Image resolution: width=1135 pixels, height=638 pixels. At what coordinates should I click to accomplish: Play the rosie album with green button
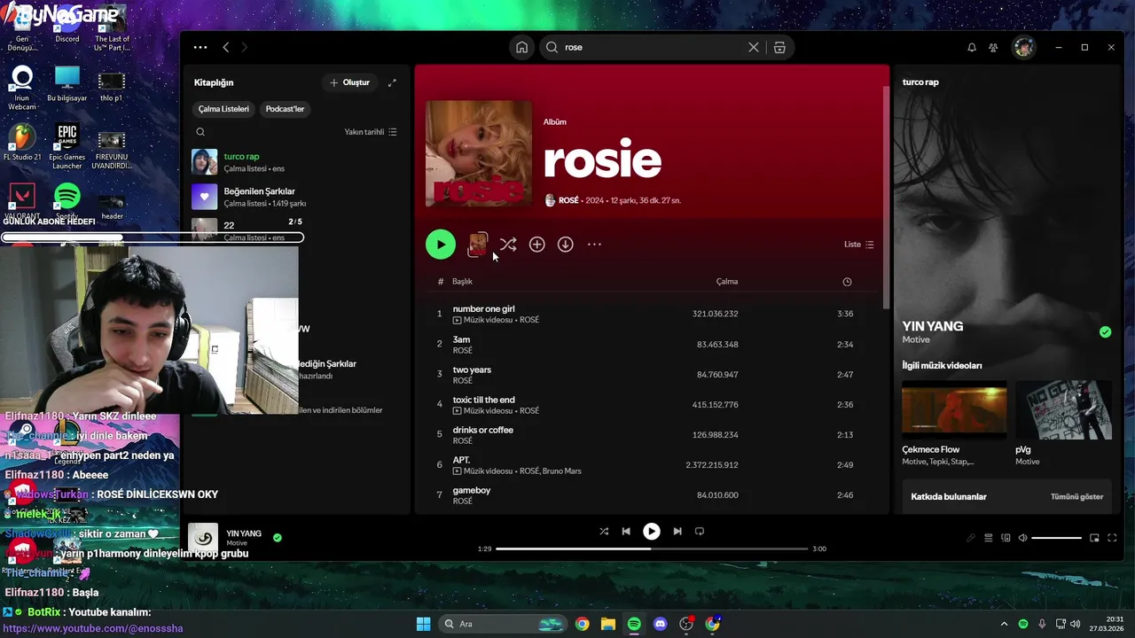tap(441, 245)
